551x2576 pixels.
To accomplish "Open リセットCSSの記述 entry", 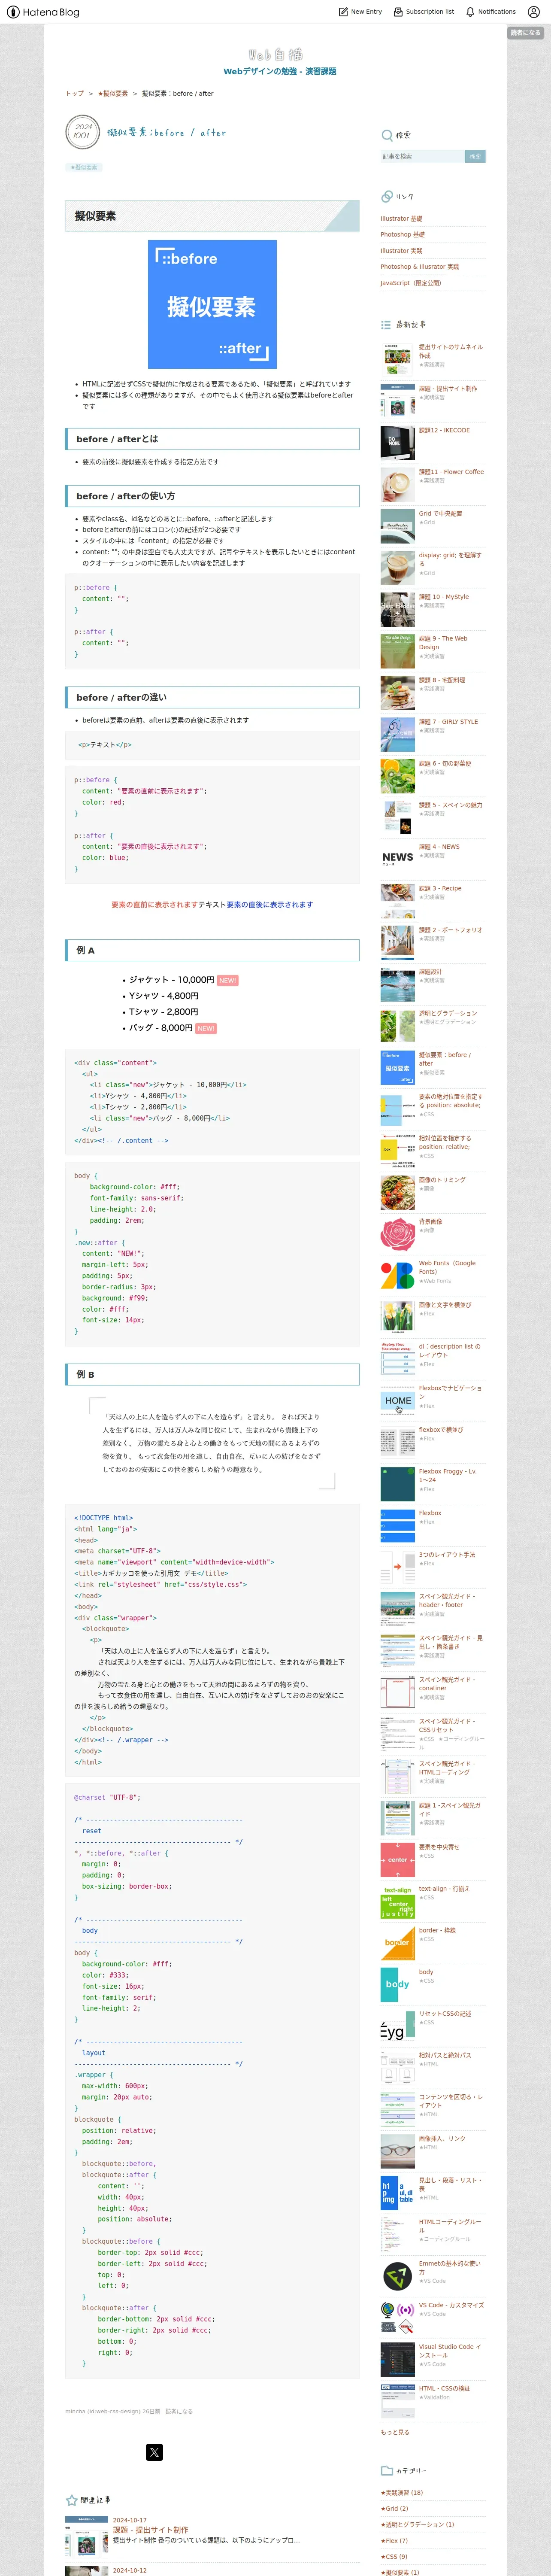I will 445,2013.
